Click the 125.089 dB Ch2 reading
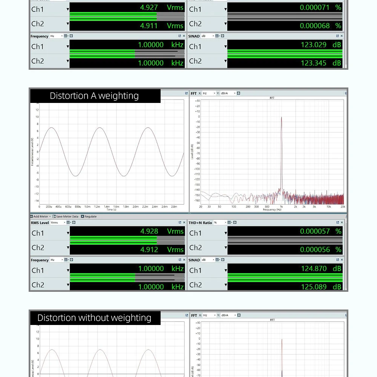The height and width of the screenshot is (377, 377). click(321, 287)
